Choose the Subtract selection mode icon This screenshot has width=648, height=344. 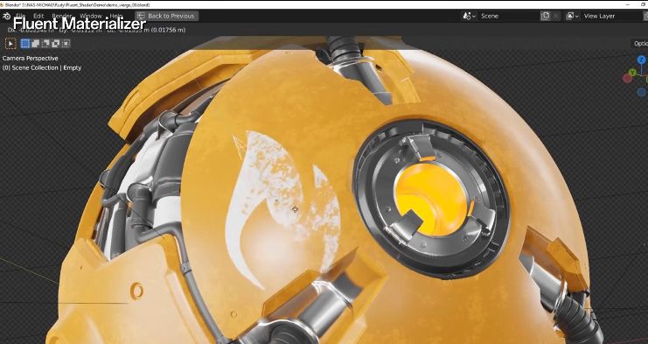45,44
